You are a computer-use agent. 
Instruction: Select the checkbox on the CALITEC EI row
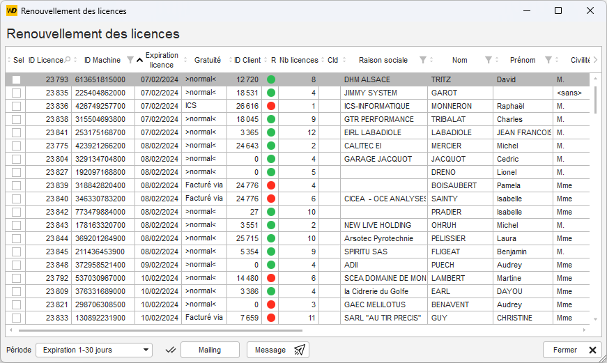[x=16, y=146]
